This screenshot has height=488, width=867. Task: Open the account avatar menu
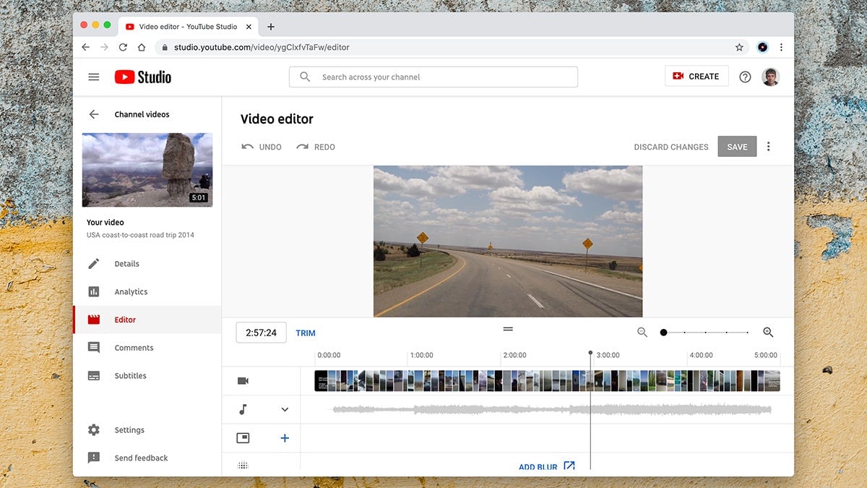pos(770,77)
